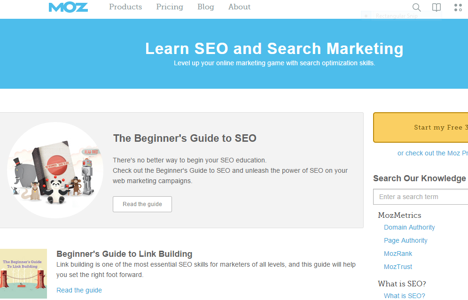468x300 pixels.
Task: Click the open book icon
Action: click(x=437, y=7)
